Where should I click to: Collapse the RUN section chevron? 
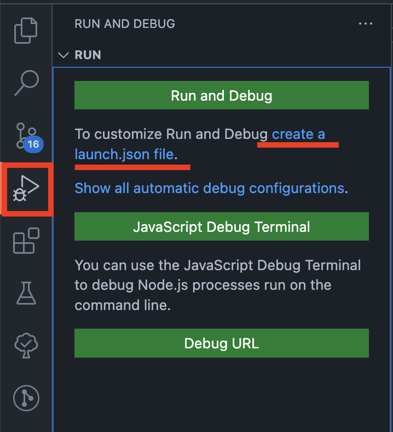tap(63, 55)
